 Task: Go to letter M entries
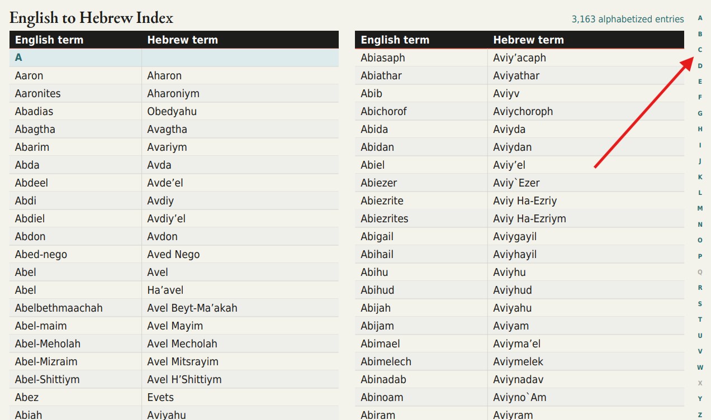pos(700,208)
